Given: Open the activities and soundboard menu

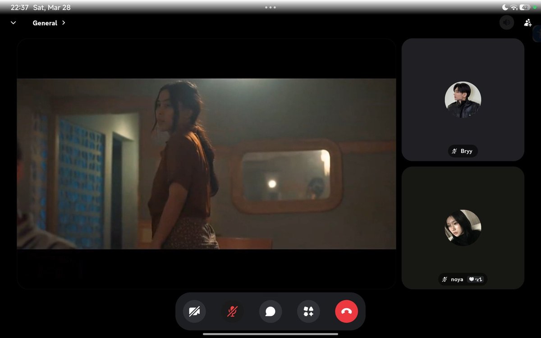Looking at the screenshot, I should click(308, 311).
